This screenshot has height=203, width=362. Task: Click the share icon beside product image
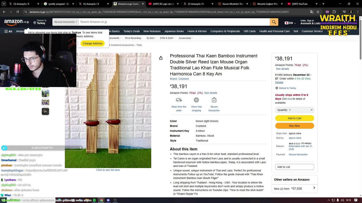tap(161, 58)
